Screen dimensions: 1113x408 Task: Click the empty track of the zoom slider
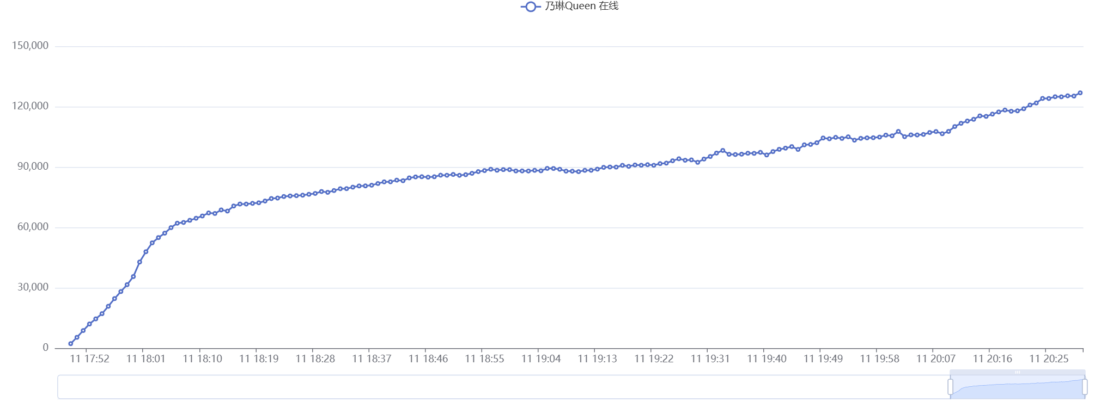pyautogui.click(x=490, y=387)
